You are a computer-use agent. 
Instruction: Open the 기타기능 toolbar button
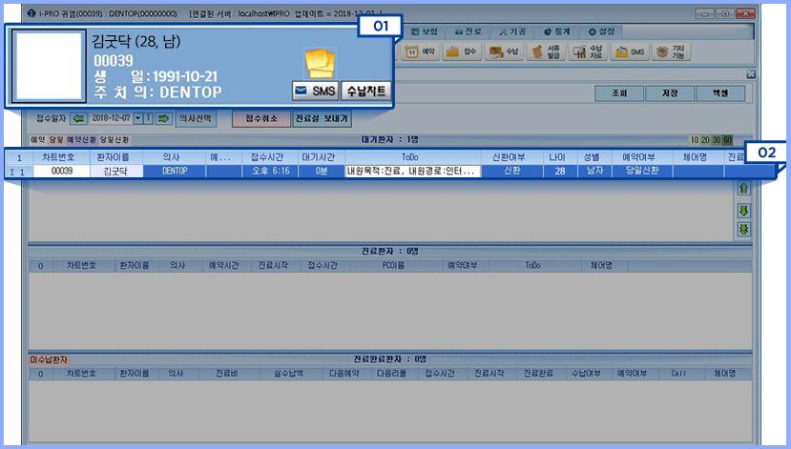[672, 51]
